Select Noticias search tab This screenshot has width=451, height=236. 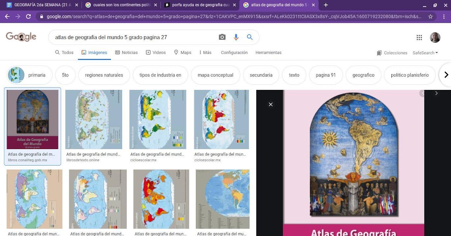point(127,52)
